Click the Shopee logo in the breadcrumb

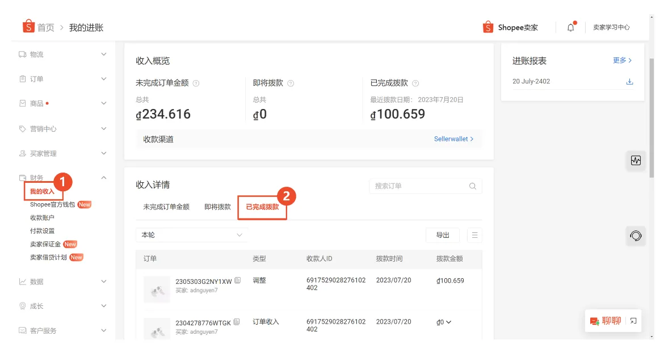[x=28, y=27]
